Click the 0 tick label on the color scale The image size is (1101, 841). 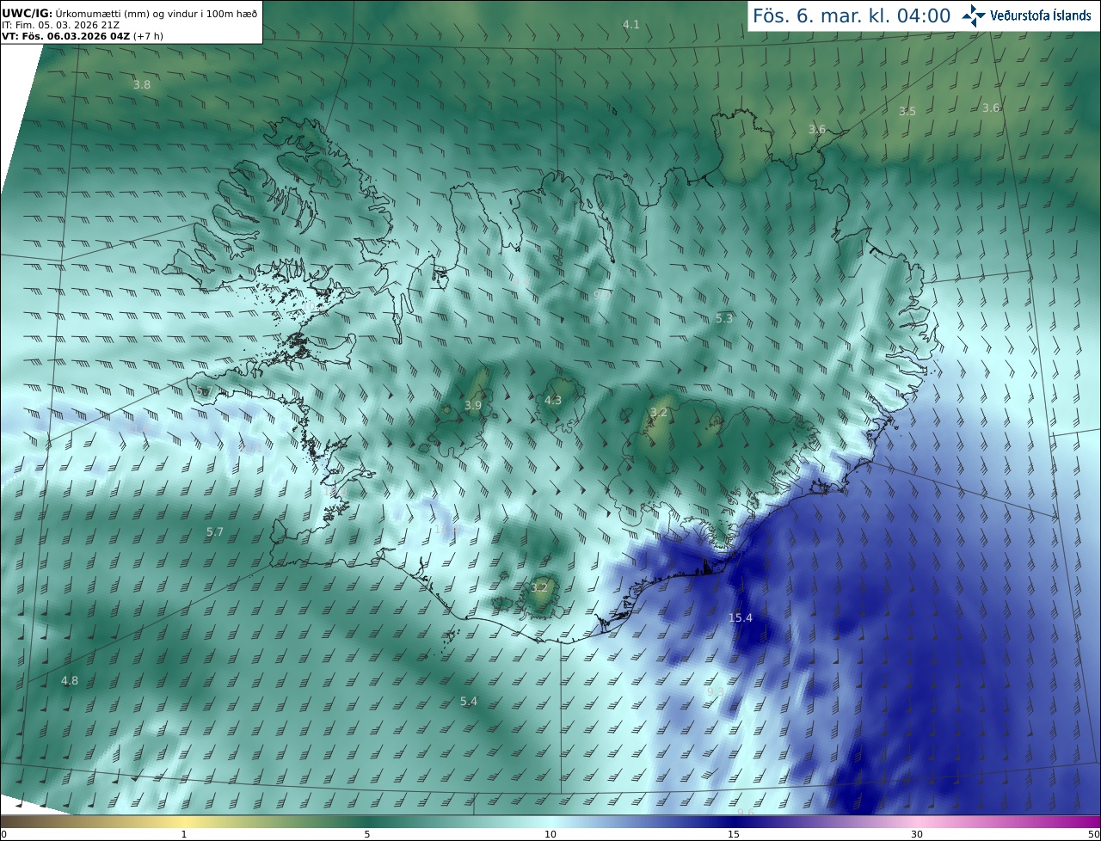[3, 834]
